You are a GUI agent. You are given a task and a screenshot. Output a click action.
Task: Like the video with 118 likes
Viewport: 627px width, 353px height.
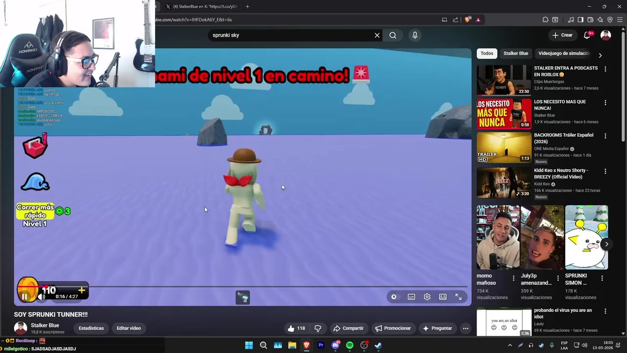pyautogui.click(x=297, y=328)
